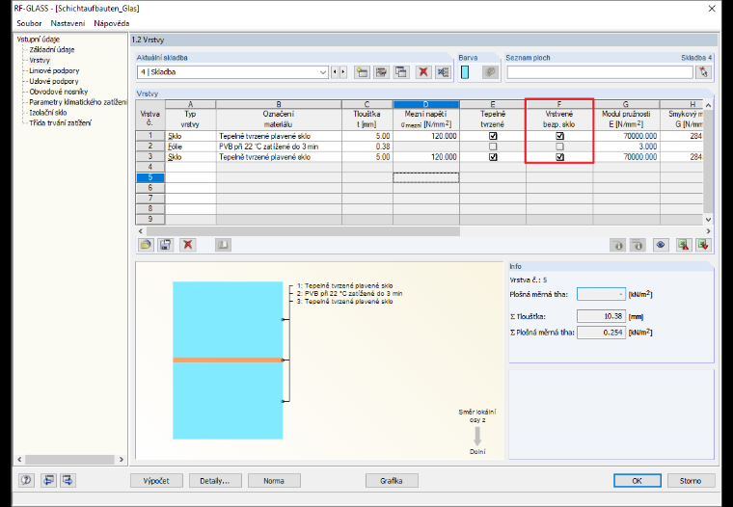Click the table's scroll-down arrow
Image resolution: width=733 pixels, height=507 pixels.
[708, 220]
